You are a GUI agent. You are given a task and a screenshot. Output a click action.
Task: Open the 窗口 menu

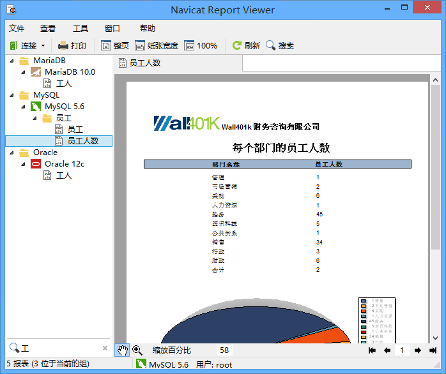click(x=112, y=29)
